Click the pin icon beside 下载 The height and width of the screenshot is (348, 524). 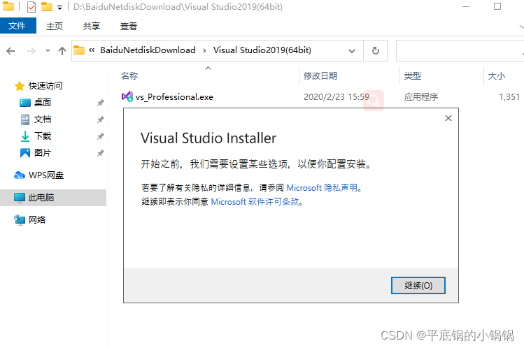101,136
